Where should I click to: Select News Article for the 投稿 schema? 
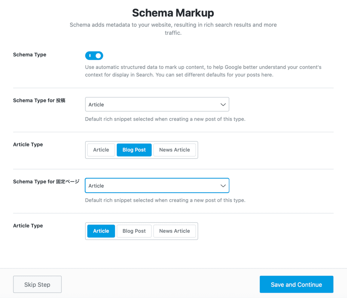click(x=175, y=150)
